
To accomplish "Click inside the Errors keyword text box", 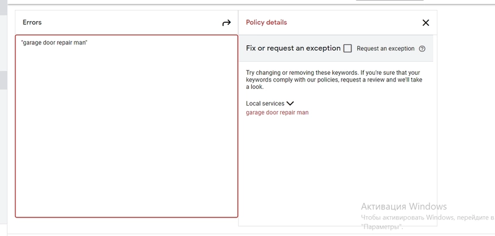I will [126, 126].
